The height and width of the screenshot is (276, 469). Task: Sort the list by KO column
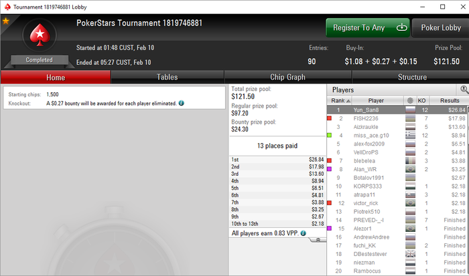click(x=422, y=100)
